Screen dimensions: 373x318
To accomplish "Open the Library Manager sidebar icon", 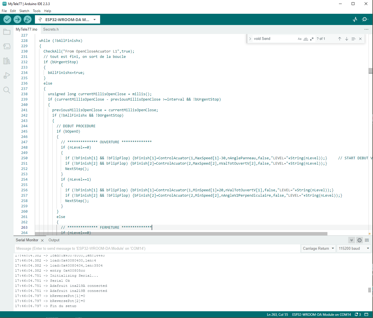I will [7, 61].
